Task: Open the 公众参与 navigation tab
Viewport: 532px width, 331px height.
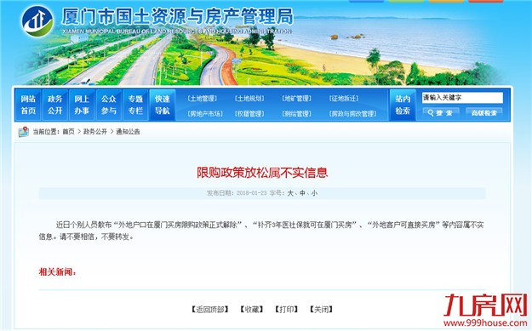Action: click(109, 105)
